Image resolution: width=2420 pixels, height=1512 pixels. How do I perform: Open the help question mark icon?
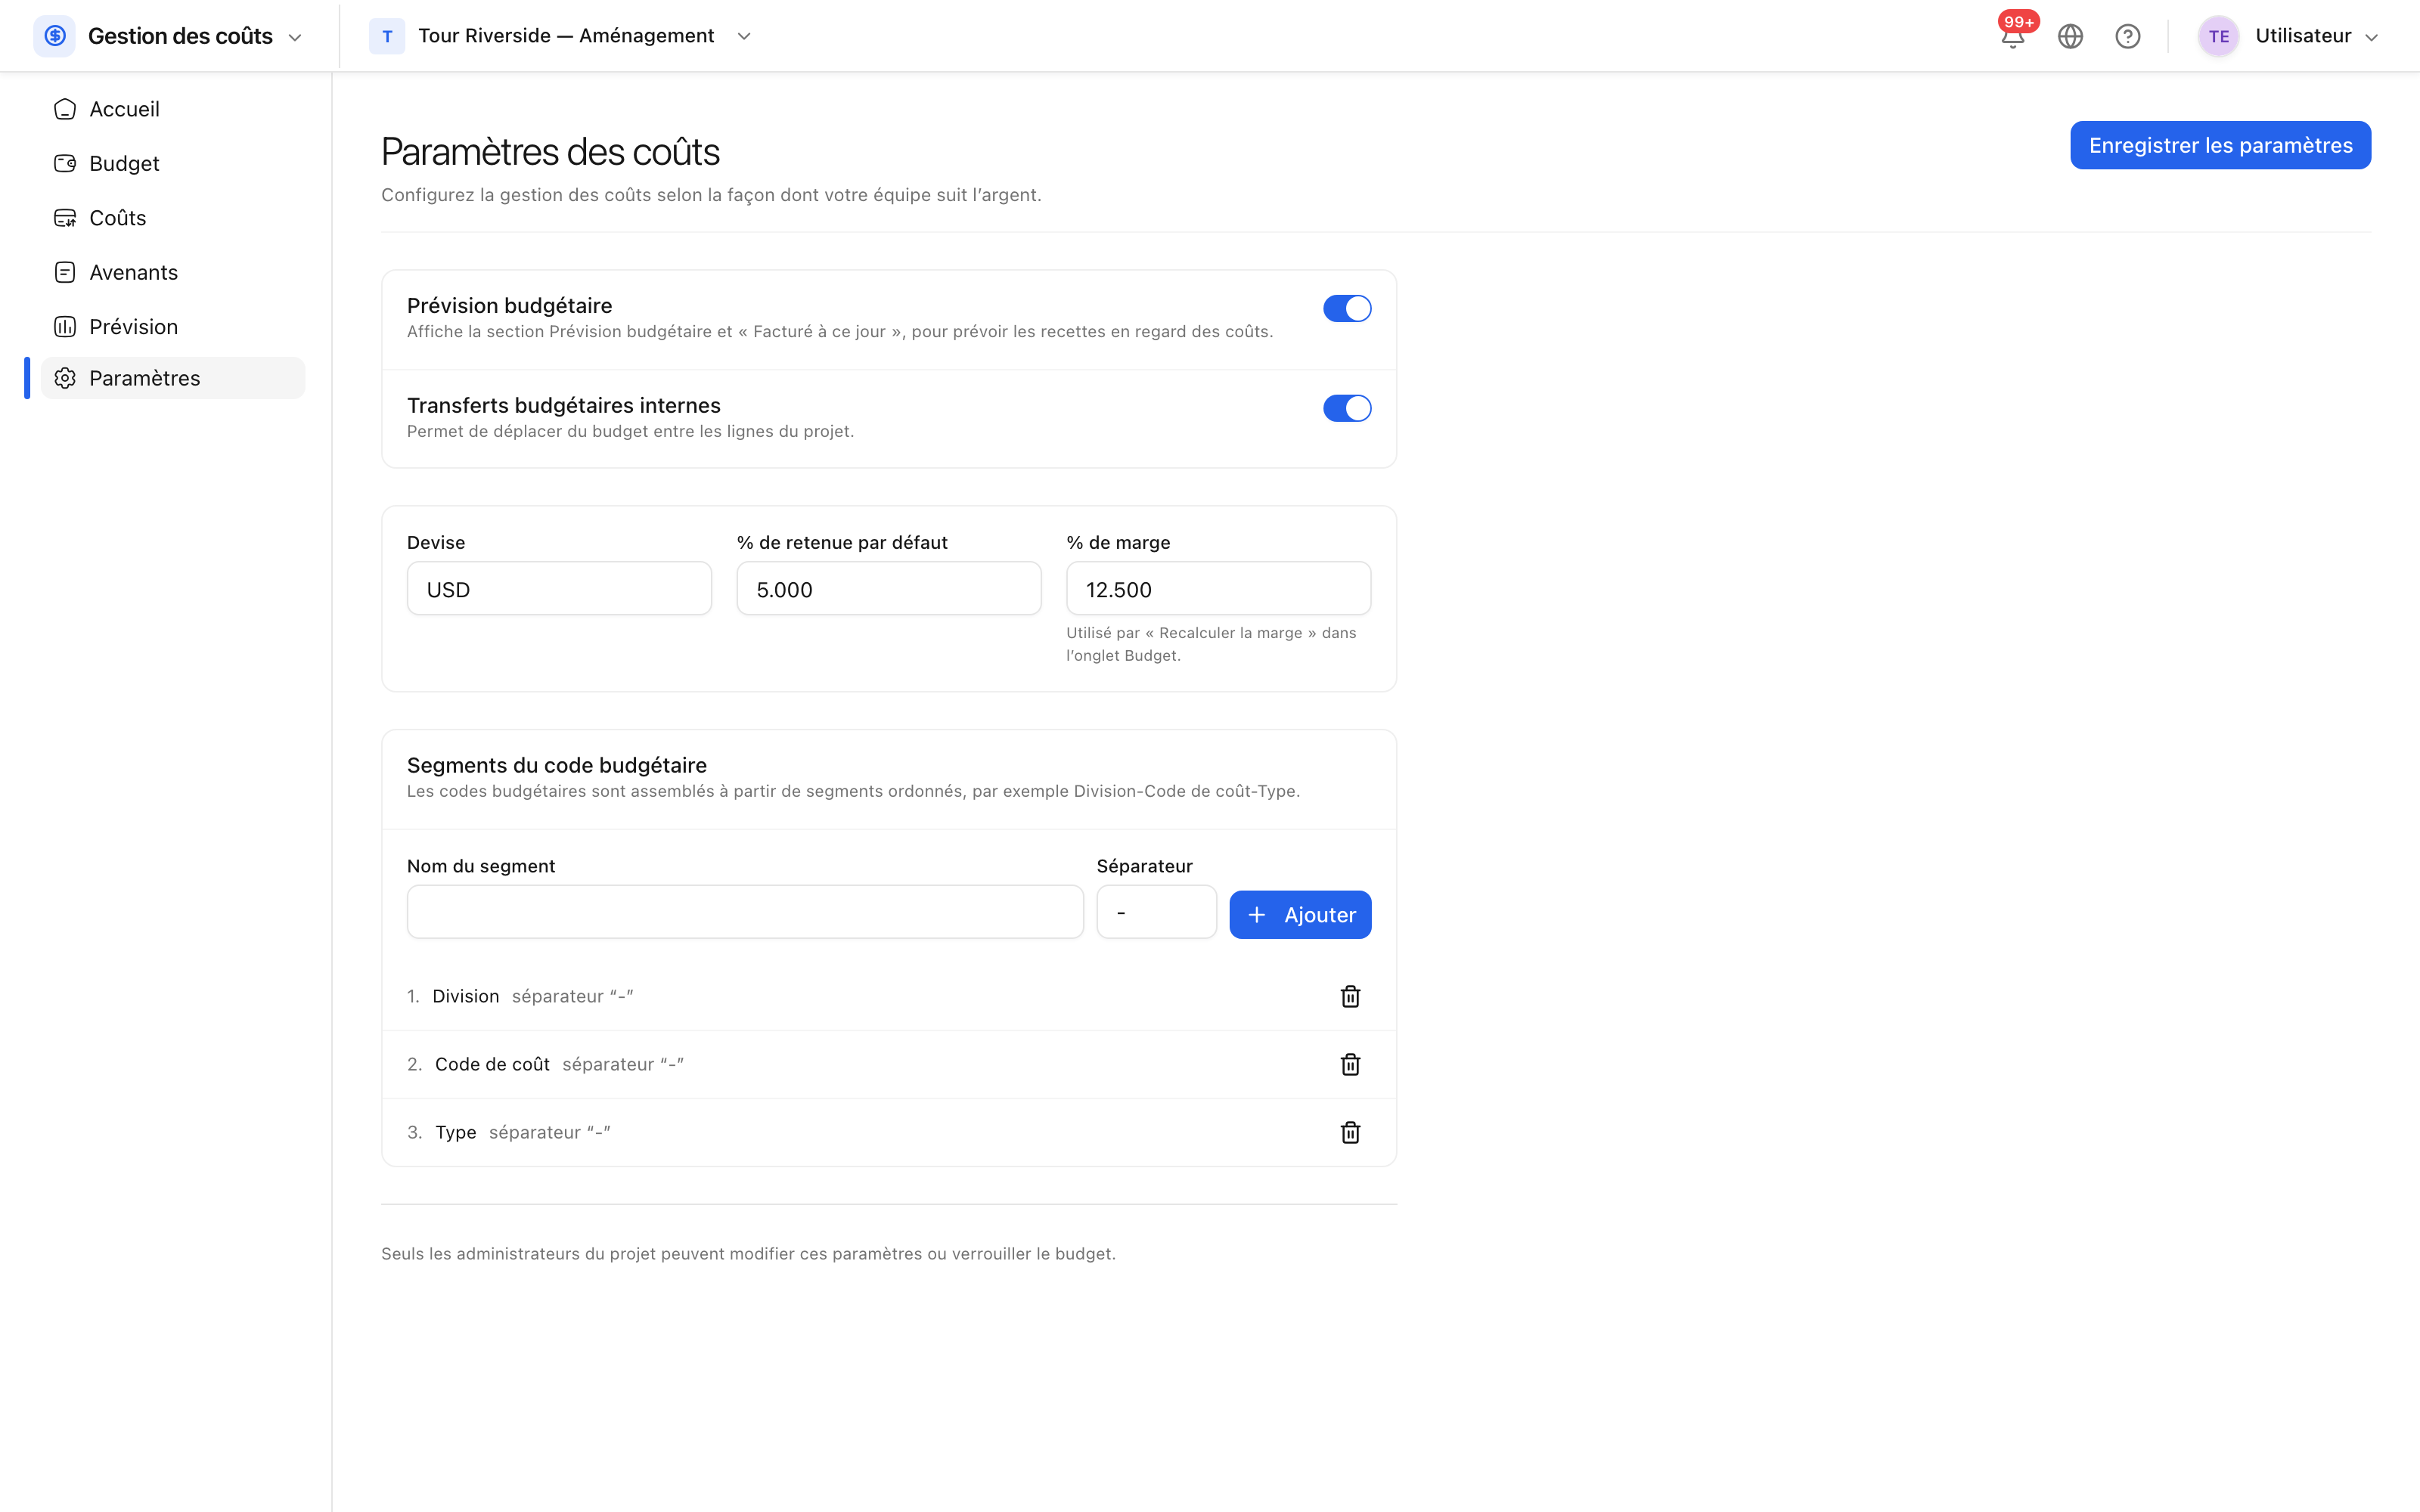[2128, 36]
